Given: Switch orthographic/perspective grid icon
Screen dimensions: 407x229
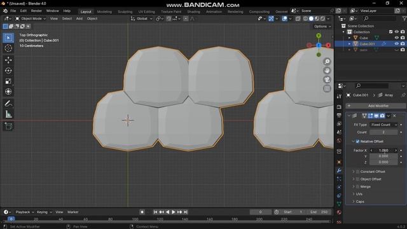Looking at the screenshot, I should point(327,88).
